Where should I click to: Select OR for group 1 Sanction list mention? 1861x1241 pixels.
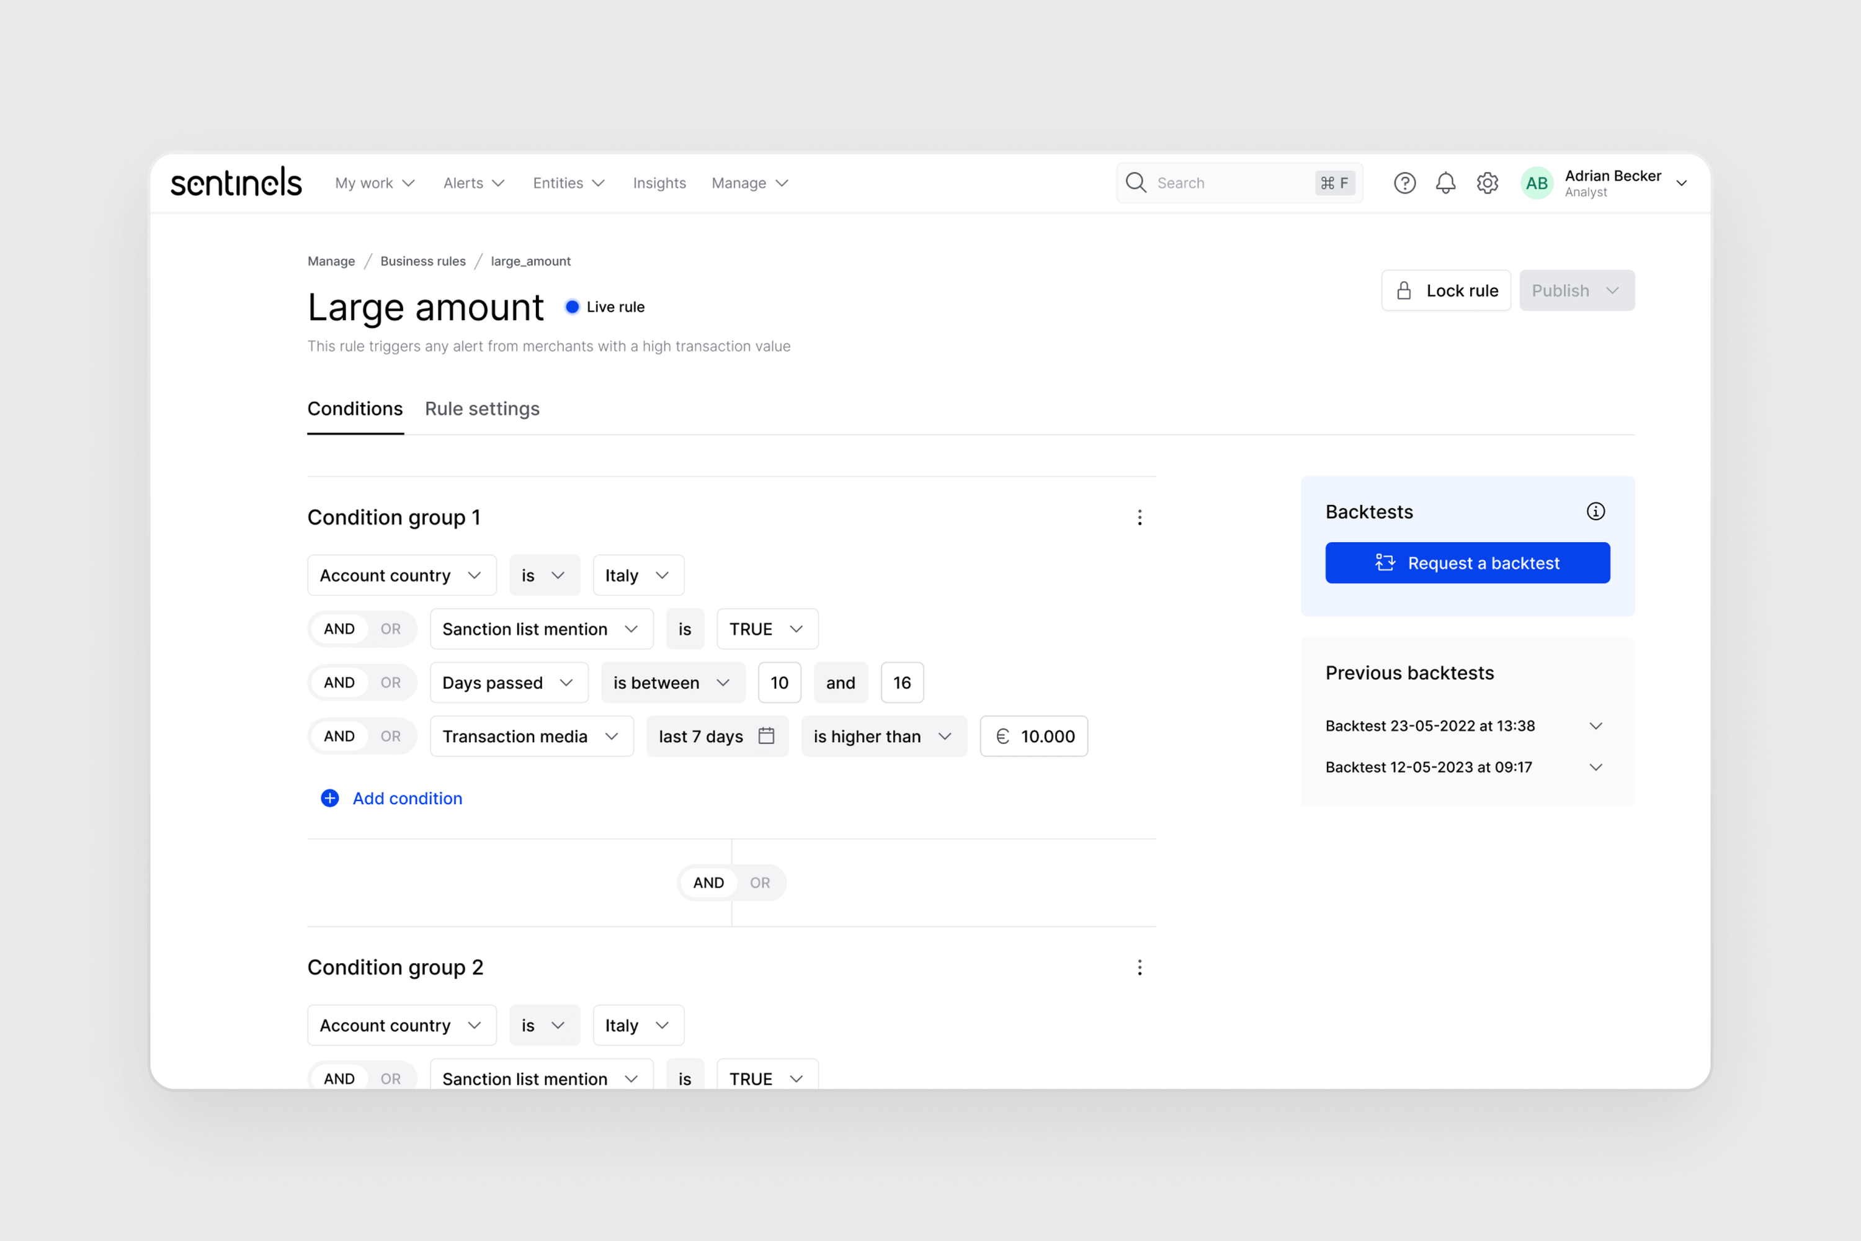390,629
